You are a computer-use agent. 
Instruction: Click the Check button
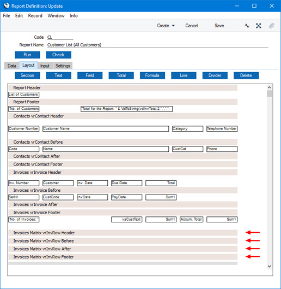[59, 55]
